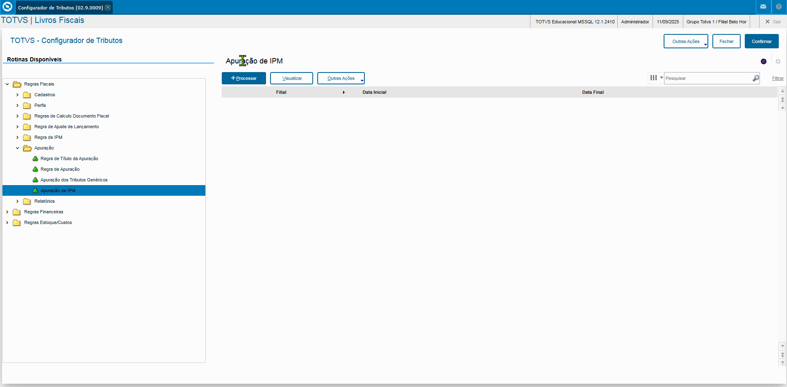Image resolution: width=787 pixels, height=387 pixels.
Task: Expand the Relatórios folder chevron
Action: 17,201
